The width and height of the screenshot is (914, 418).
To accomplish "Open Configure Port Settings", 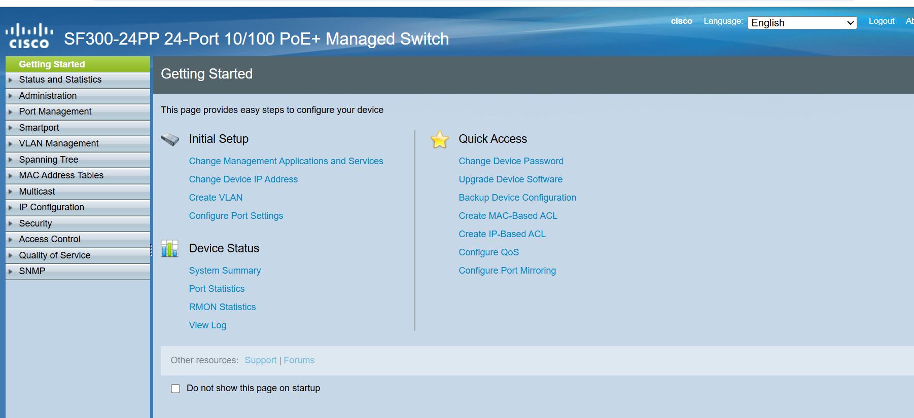I will (x=236, y=216).
